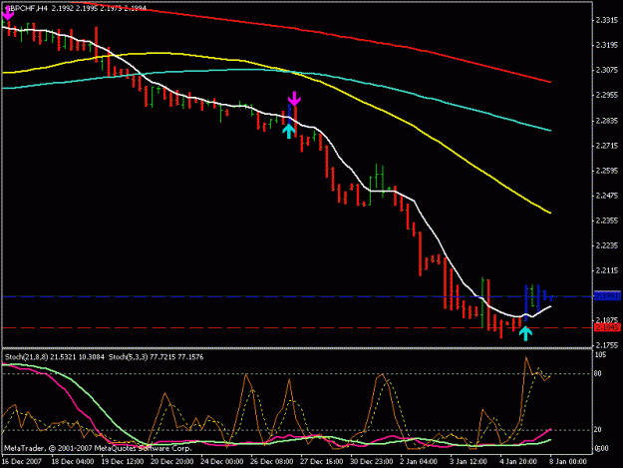Click the 24 Dec 00:00 time label

click(221, 462)
